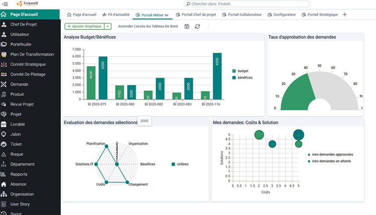Switch to Portail Collaborateur tab
The width and height of the screenshot is (376, 215).
pyautogui.click(x=242, y=14)
